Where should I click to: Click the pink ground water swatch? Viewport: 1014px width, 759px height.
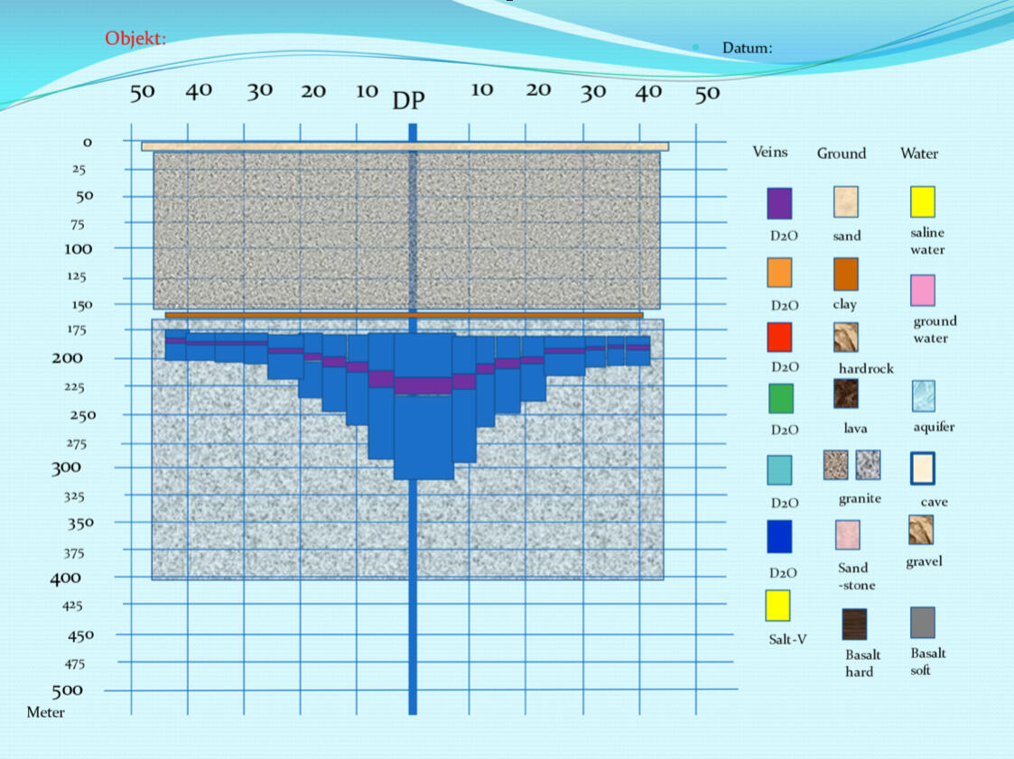tap(923, 291)
